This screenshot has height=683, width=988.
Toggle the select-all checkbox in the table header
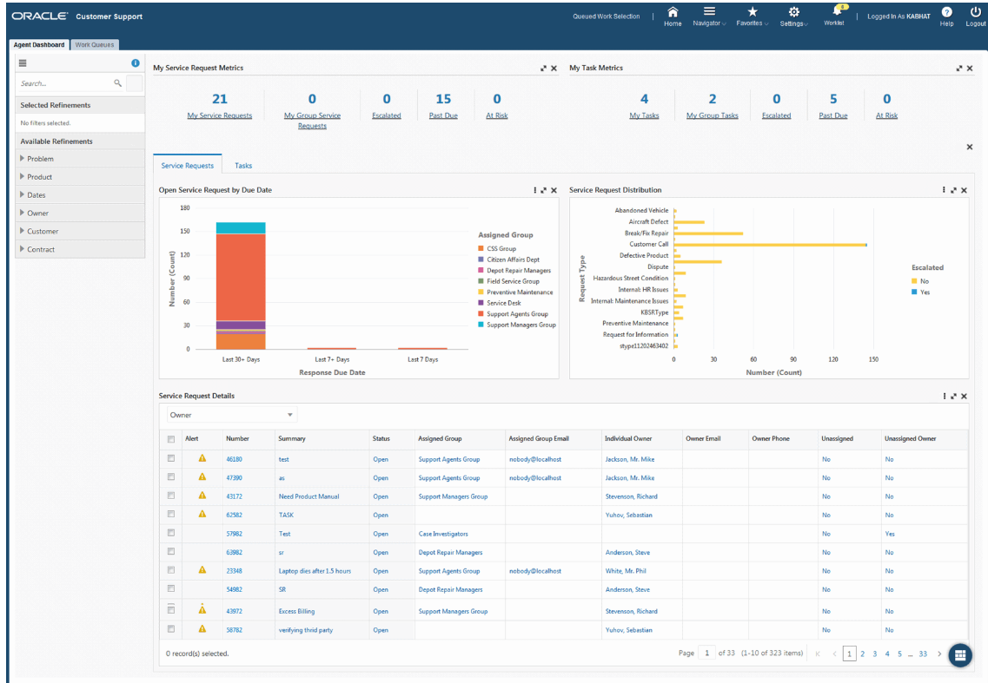pyautogui.click(x=171, y=440)
